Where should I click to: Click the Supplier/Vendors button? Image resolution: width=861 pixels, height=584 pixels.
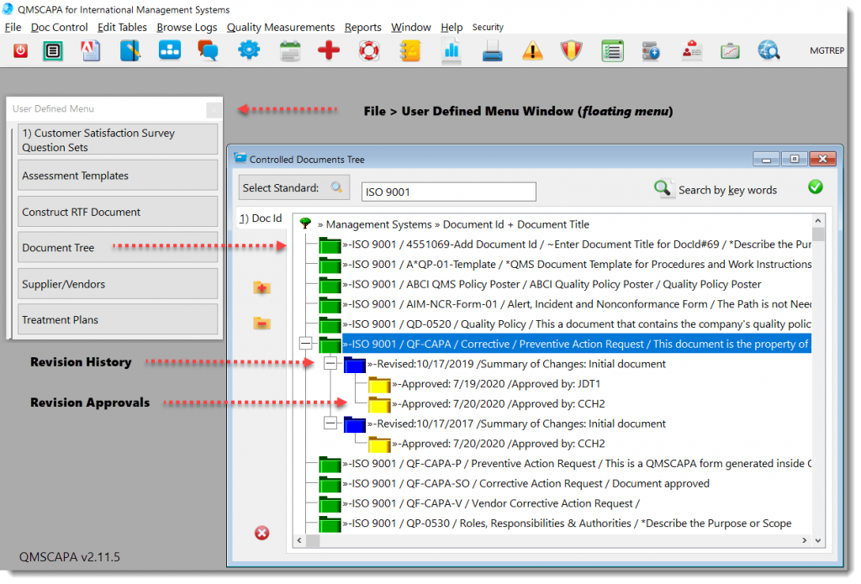pyautogui.click(x=118, y=284)
